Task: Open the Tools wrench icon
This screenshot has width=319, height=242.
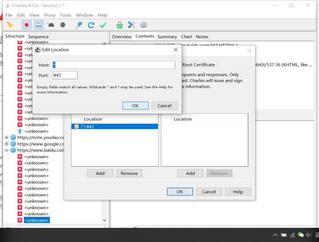Action: [131, 25]
